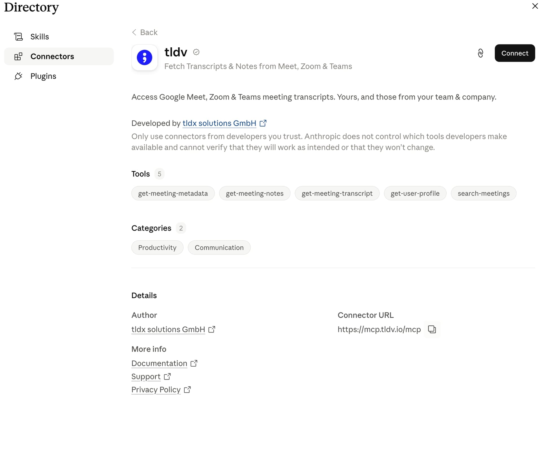Image resolution: width=542 pixels, height=461 pixels.
Task: Select the Connectors sidebar item
Action: coord(59,56)
